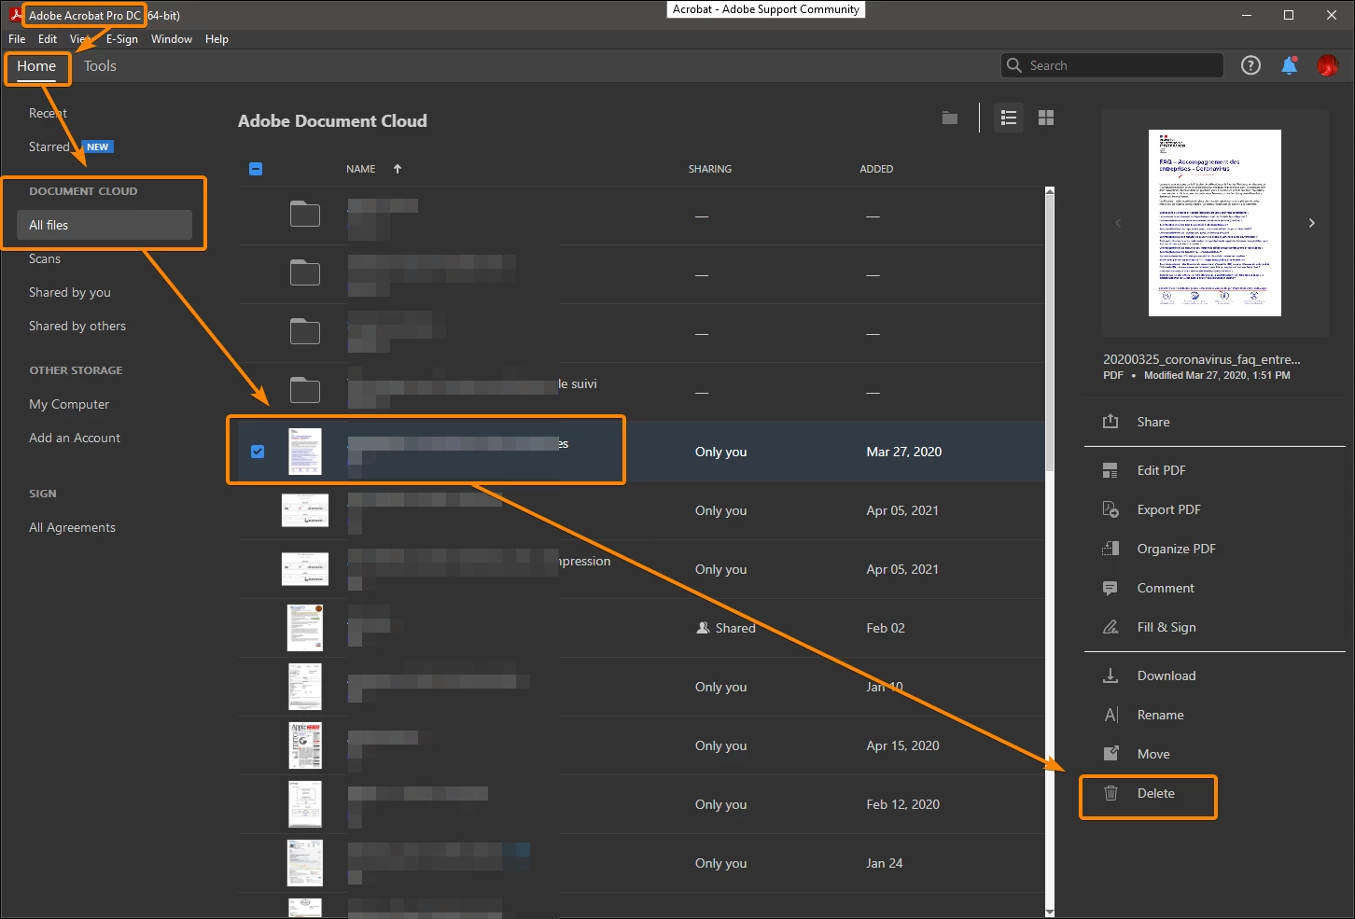
Task: Click Add an Account
Action: [75, 438]
